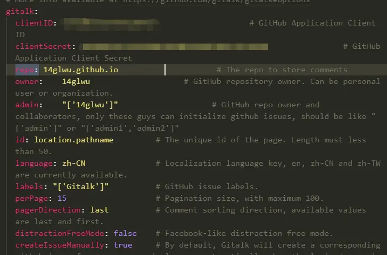
Task: Click comment '# The repo to store comments'
Action: (282, 70)
